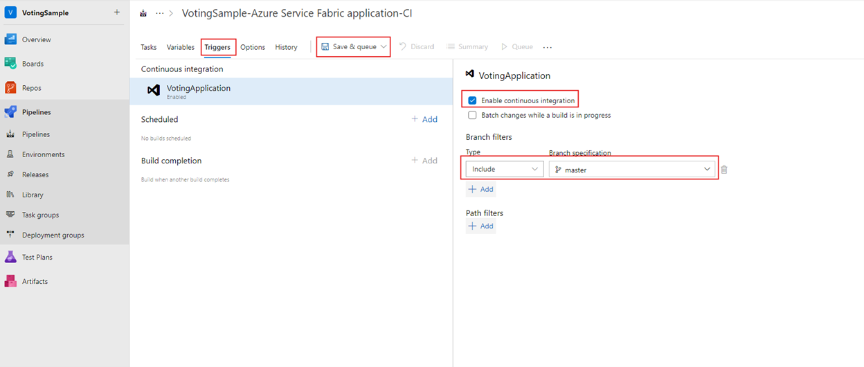The height and width of the screenshot is (367, 864).
Task: Add a scheduled build trigger
Action: (424, 119)
